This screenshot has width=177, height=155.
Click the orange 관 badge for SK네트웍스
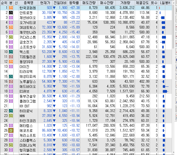11,27
